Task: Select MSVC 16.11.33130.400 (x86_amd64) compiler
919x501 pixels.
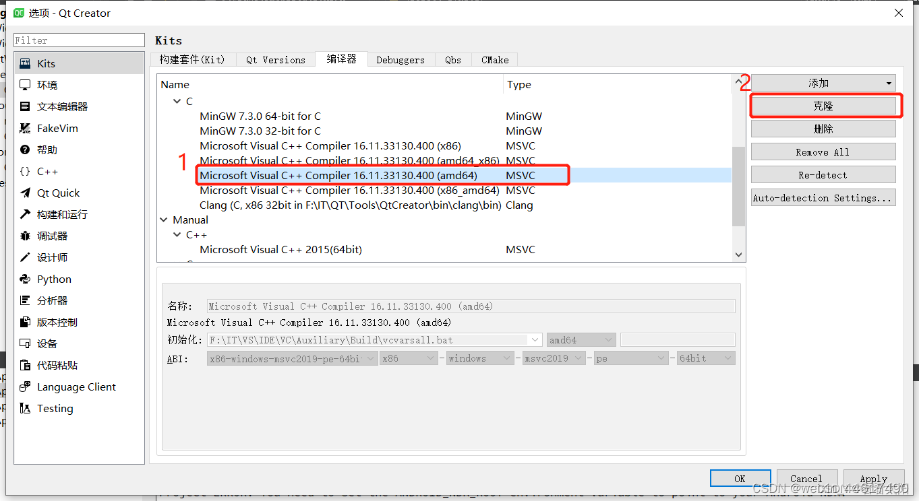Action: coord(349,190)
